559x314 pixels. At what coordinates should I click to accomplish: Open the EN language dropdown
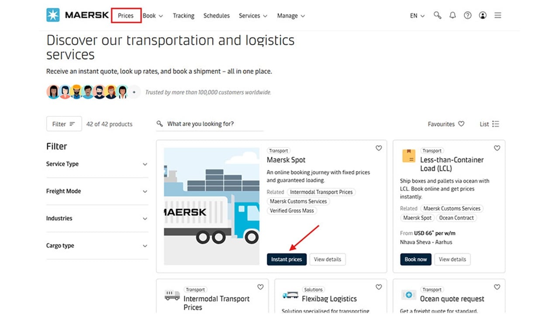tap(417, 16)
